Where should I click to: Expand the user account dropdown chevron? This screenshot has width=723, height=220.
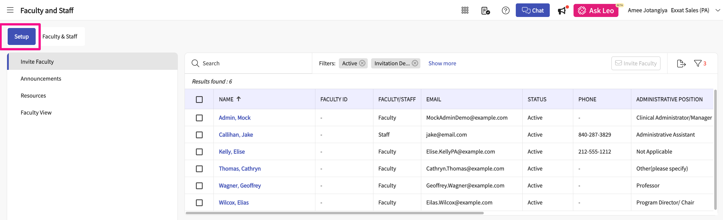[718, 10]
